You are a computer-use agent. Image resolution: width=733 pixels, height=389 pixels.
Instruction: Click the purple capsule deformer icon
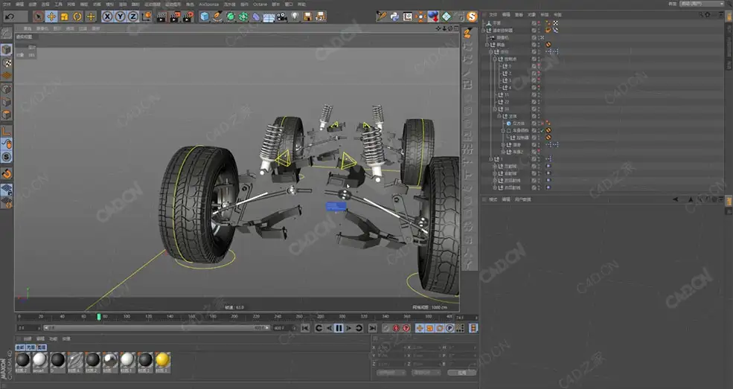[x=256, y=17]
